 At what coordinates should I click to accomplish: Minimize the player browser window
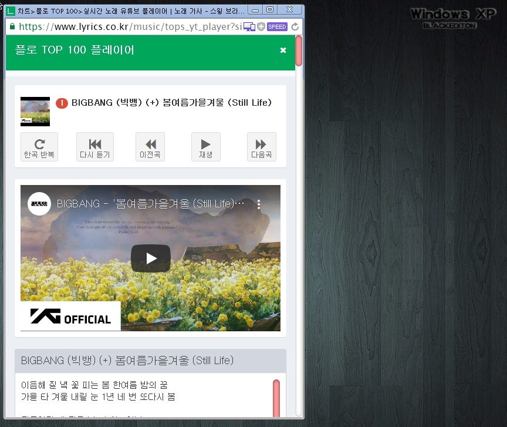pyautogui.click(x=255, y=10)
